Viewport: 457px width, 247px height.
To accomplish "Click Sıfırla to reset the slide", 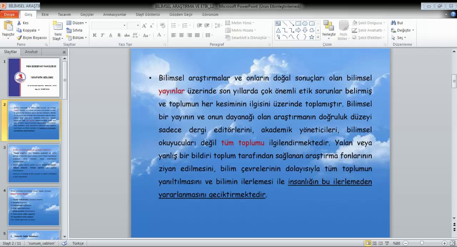I will tap(74, 30).
